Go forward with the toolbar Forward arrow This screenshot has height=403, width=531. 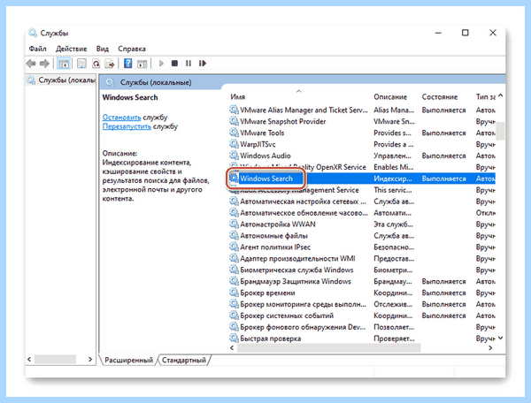(x=44, y=64)
